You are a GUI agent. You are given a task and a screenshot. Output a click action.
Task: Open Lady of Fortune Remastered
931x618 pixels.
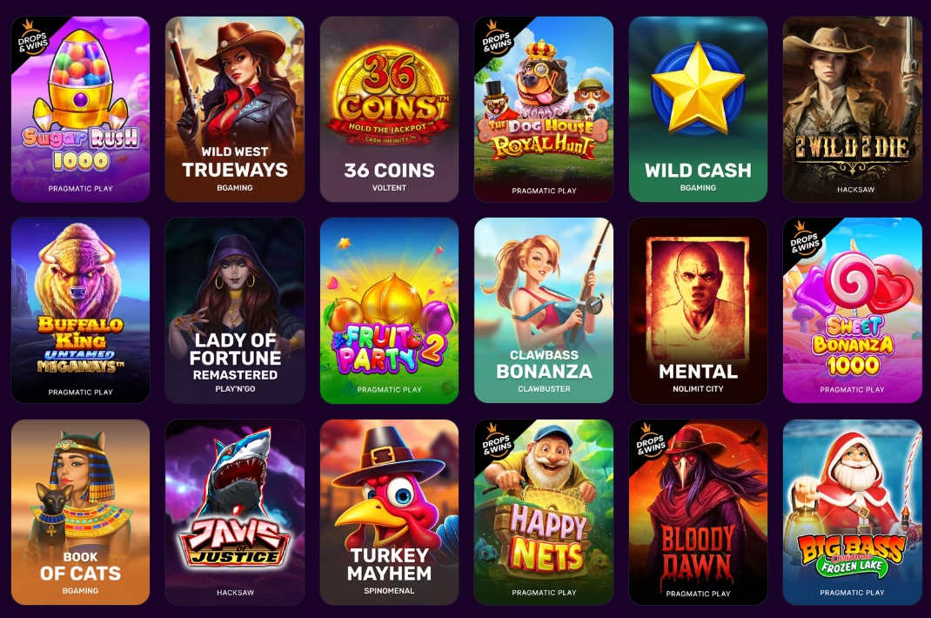click(x=235, y=310)
